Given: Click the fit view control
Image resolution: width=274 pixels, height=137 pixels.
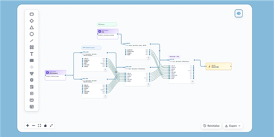Looking at the screenshot, I should coord(40,125).
